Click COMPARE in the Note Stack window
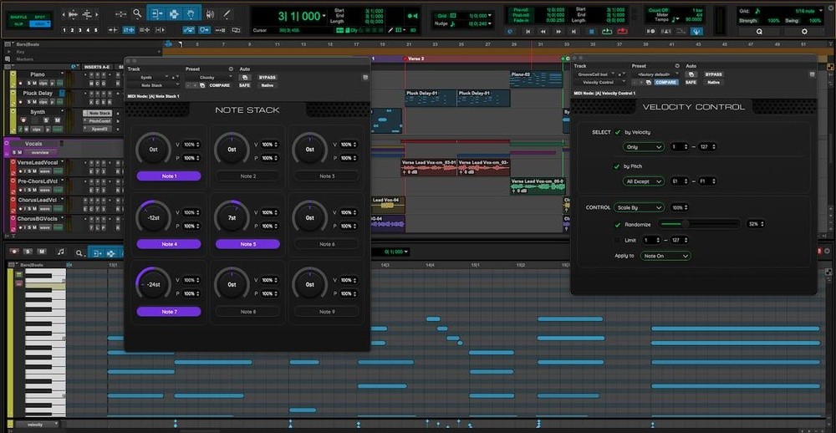836x433 pixels. pyautogui.click(x=220, y=85)
